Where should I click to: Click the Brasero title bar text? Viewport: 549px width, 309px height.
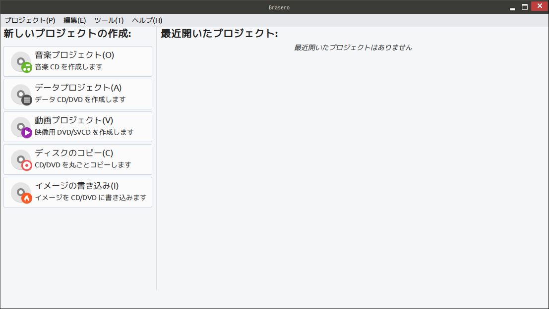point(279,7)
